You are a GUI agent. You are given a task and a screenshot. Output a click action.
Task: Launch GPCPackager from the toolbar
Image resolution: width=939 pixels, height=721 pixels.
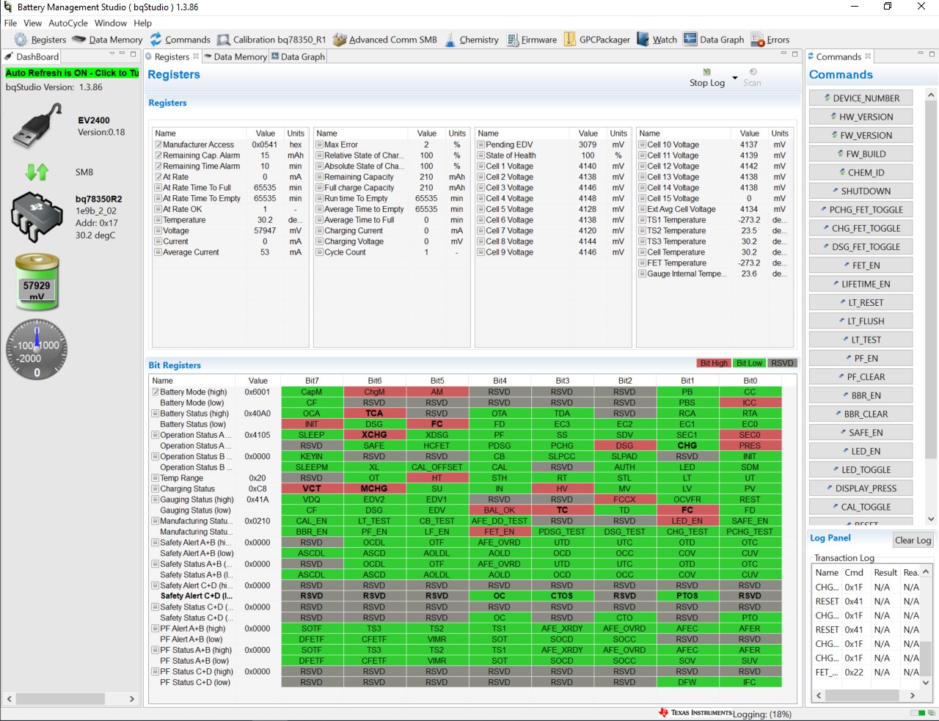coord(596,40)
